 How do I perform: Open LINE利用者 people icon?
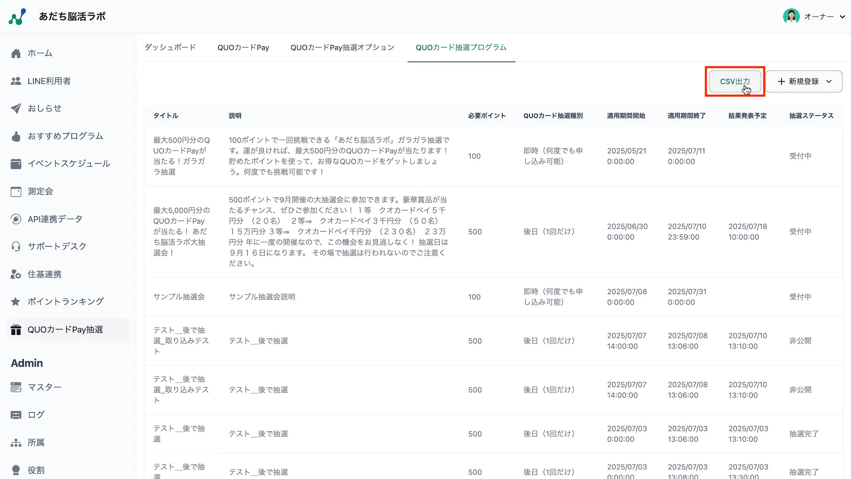point(16,81)
